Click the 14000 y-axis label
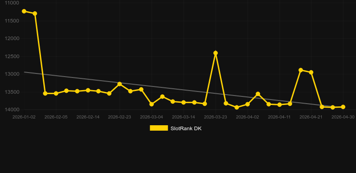This screenshot has height=173, width=356. tap(12, 110)
